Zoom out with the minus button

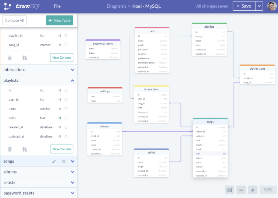point(241,190)
